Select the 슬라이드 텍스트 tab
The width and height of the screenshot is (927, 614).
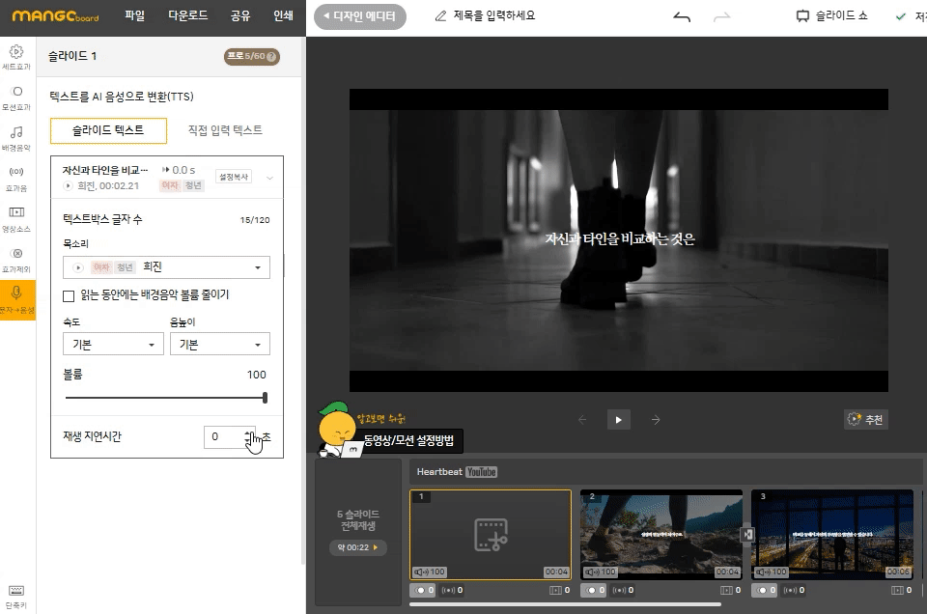[108, 130]
